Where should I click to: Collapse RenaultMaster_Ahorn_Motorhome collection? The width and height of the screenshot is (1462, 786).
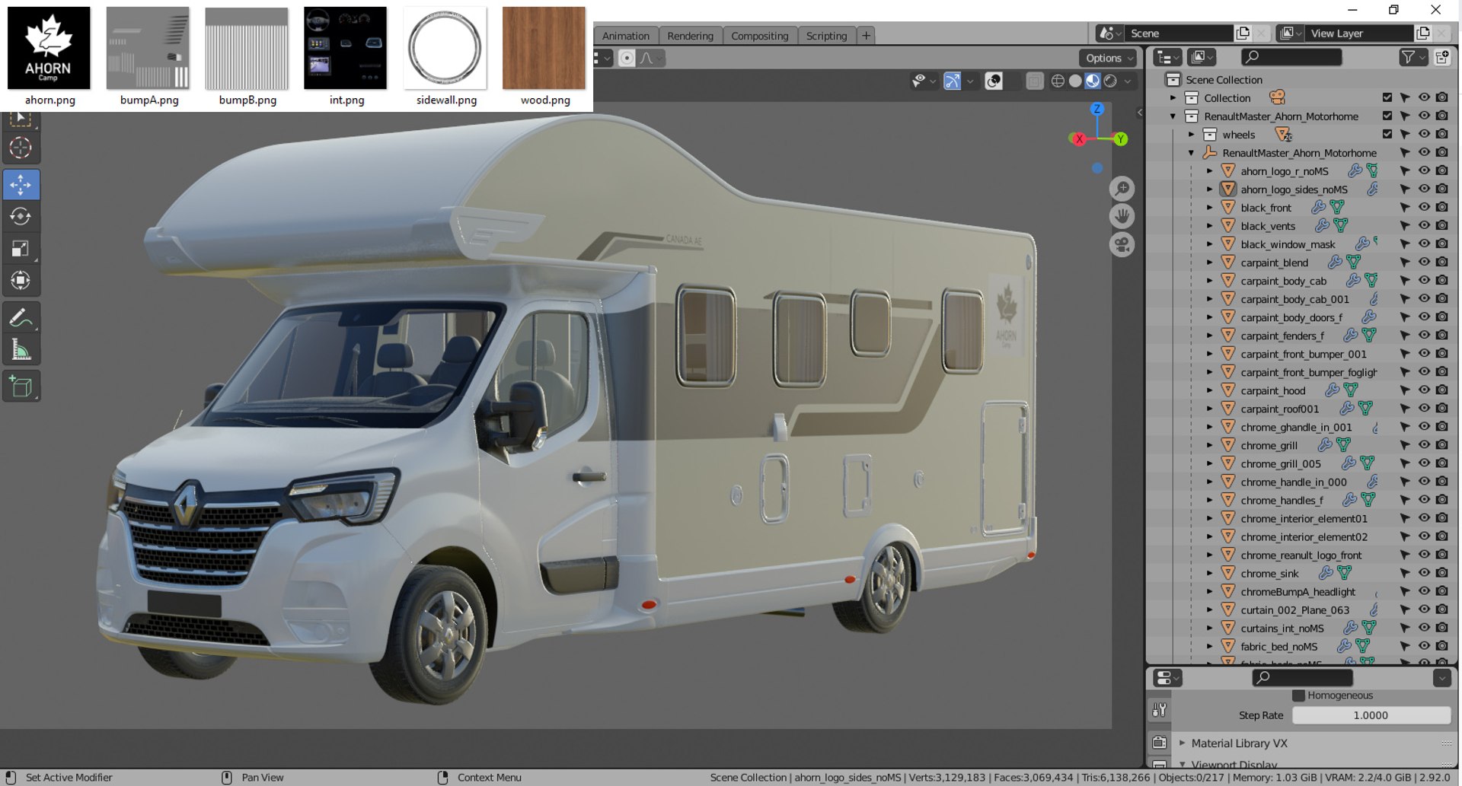point(1173,116)
